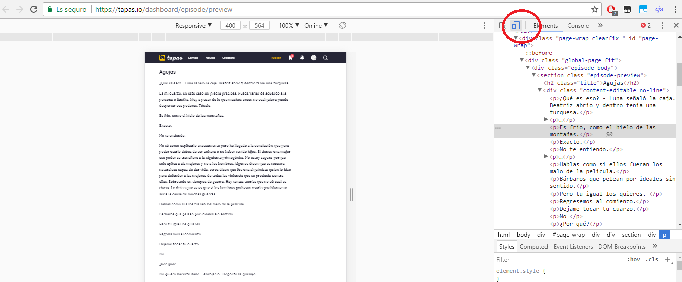Toggle the :hov element state panel

click(x=633, y=260)
